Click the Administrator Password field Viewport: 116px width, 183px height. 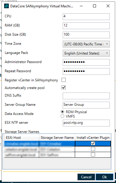(x=86, y=62)
